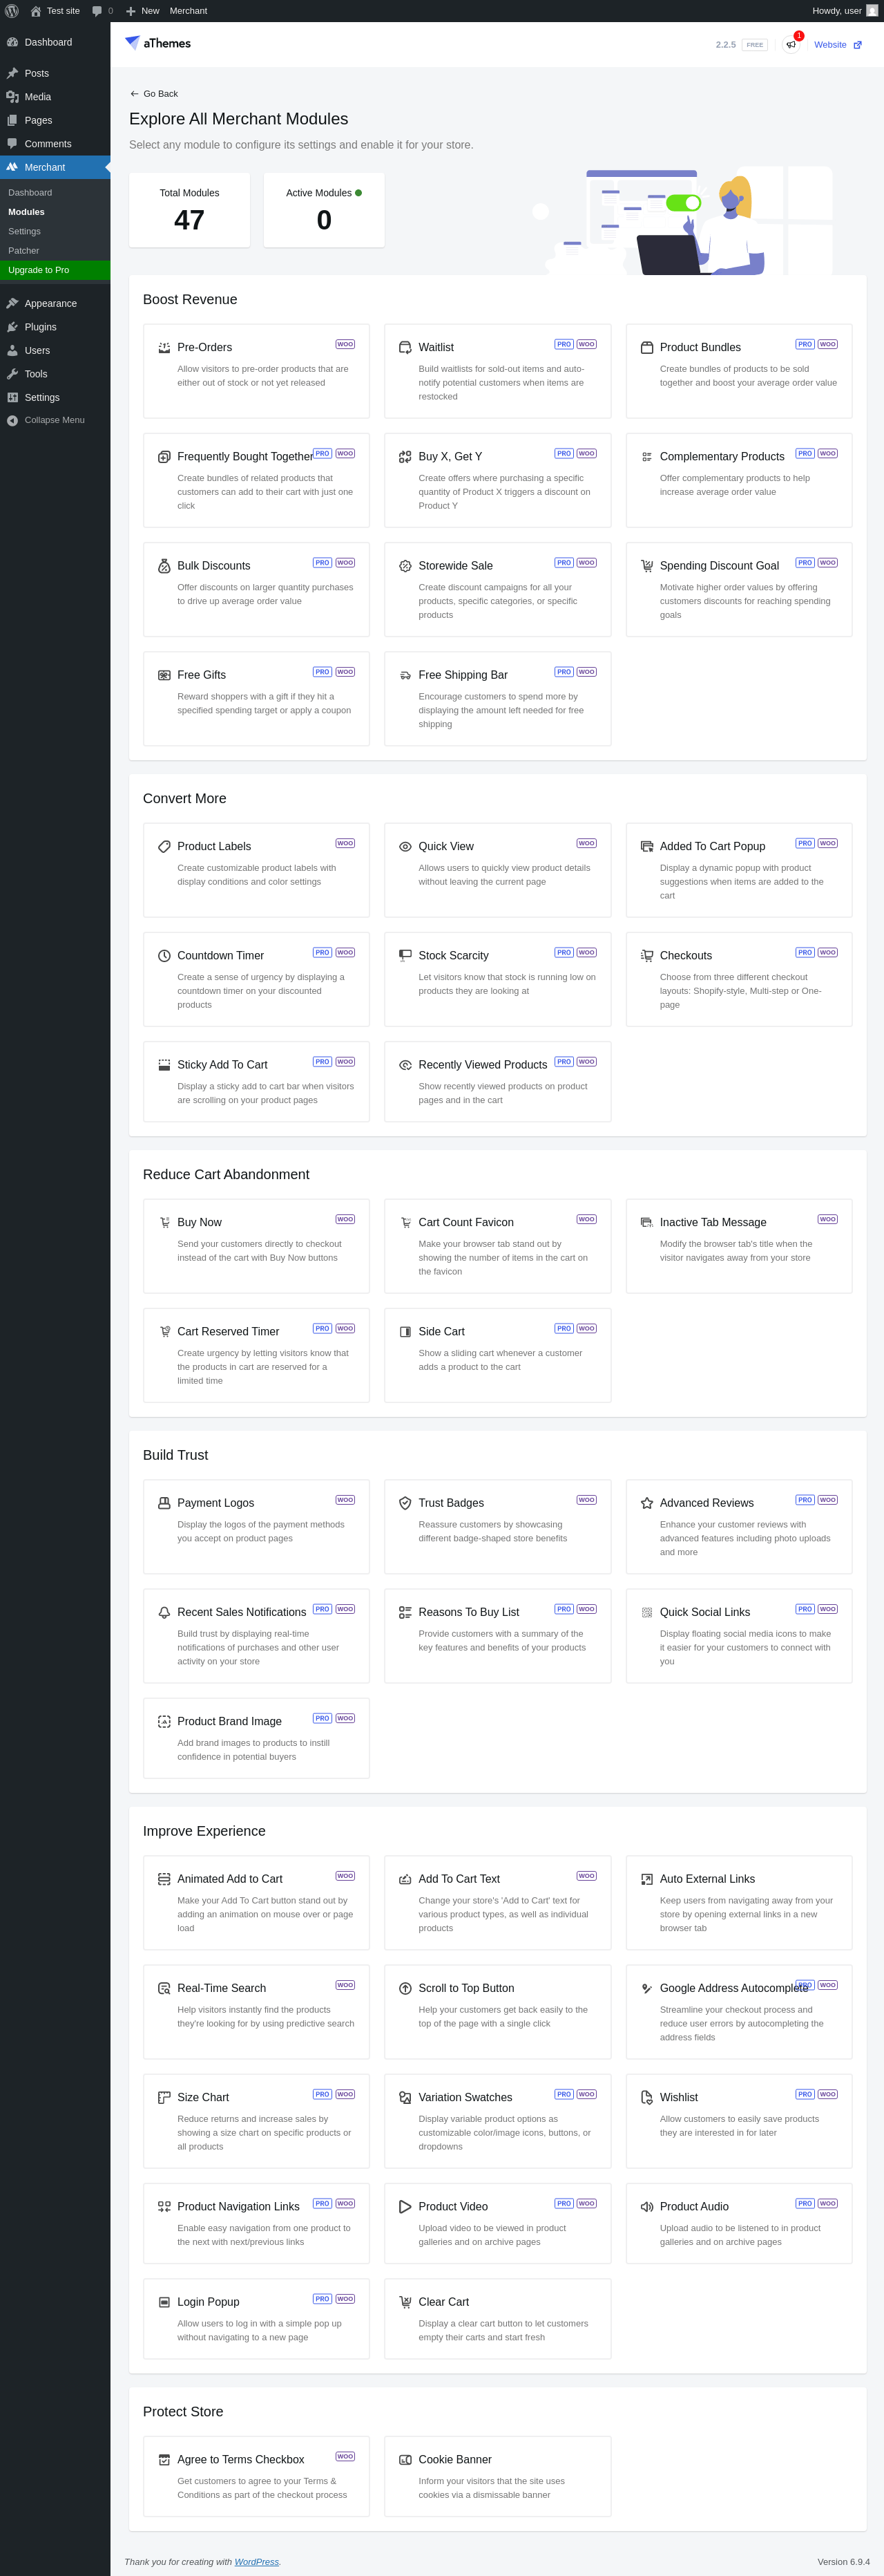
Task: Click the Recent Sales Notifications bell icon
Action: (x=164, y=1612)
